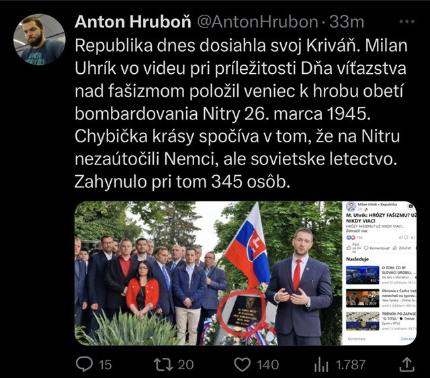Open Zobraziť viac in the embedded post
The image size is (430, 378).
(357, 231)
